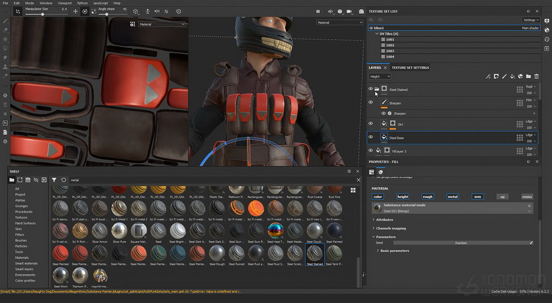Viewport: 552px width, 303px height.
Task: Click the reset rotation circular icon in toolbar
Action: click(178, 12)
